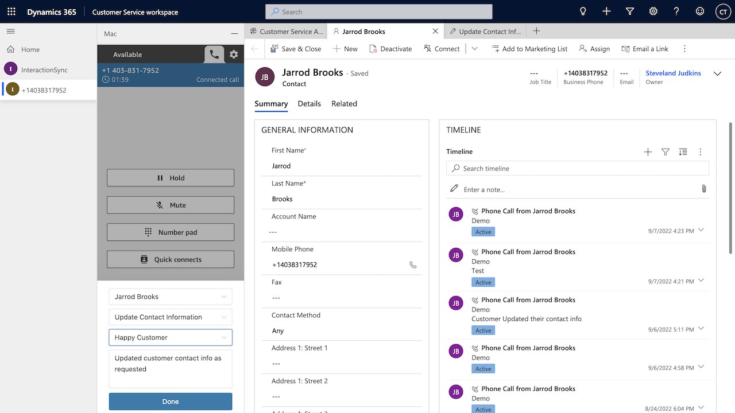Expand the 9/6/2022 5:11 PM phone call entry
This screenshot has width=735, height=413.
701,329
